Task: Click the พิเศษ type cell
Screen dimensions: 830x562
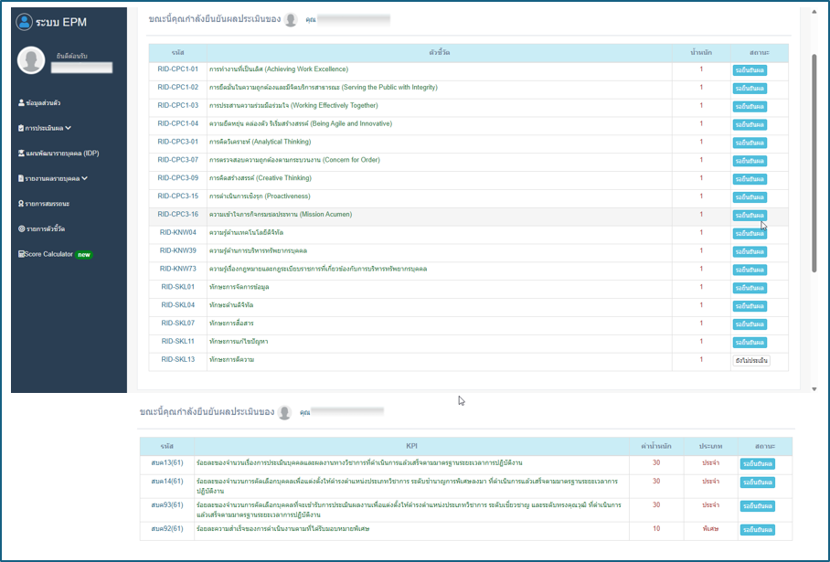Action: click(710, 529)
